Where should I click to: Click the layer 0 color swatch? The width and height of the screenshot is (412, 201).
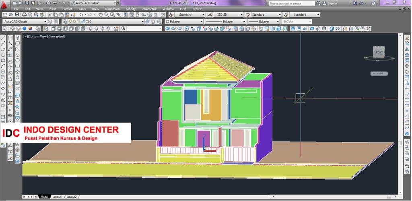(x=87, y=22)
